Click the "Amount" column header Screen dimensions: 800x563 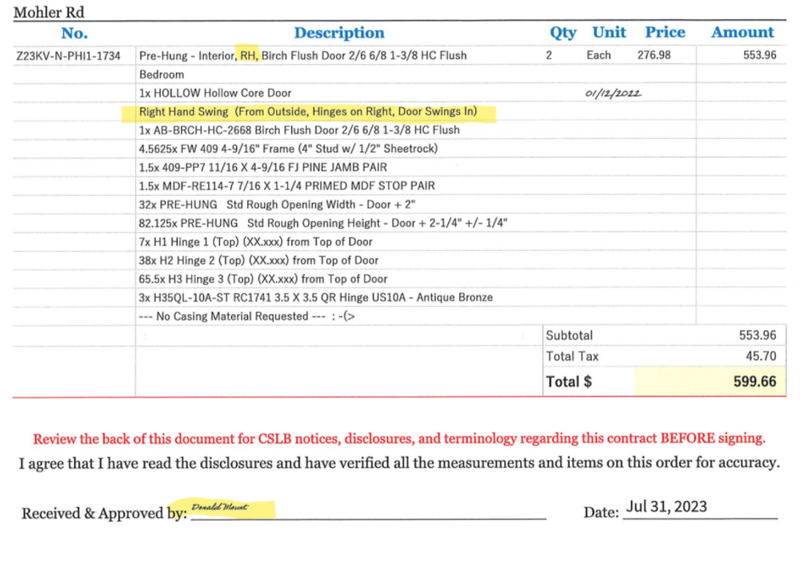tap(742, 33)
